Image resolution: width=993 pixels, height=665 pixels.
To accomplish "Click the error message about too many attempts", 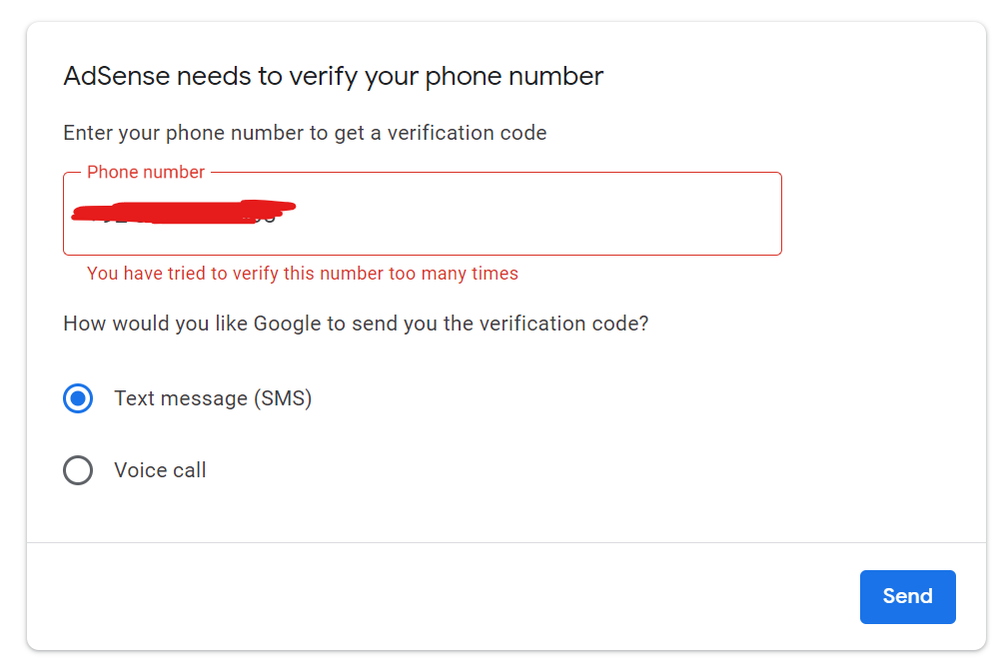I will click(x=303, y=273).
